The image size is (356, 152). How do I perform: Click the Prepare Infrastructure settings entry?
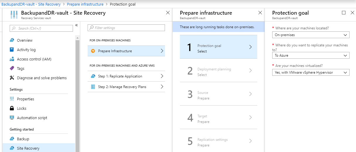[126, 51]
